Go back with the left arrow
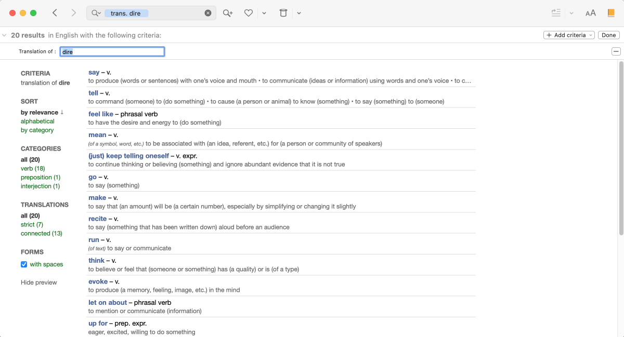Viewport: 624px width, 337px height. [55, 13]
